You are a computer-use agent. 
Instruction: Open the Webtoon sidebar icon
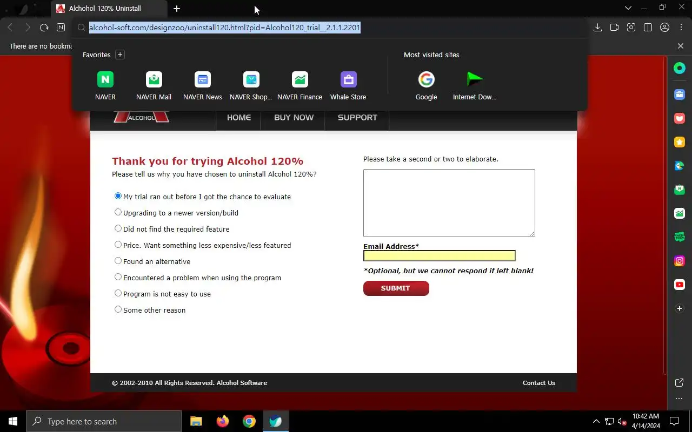[x=680, y=237]
